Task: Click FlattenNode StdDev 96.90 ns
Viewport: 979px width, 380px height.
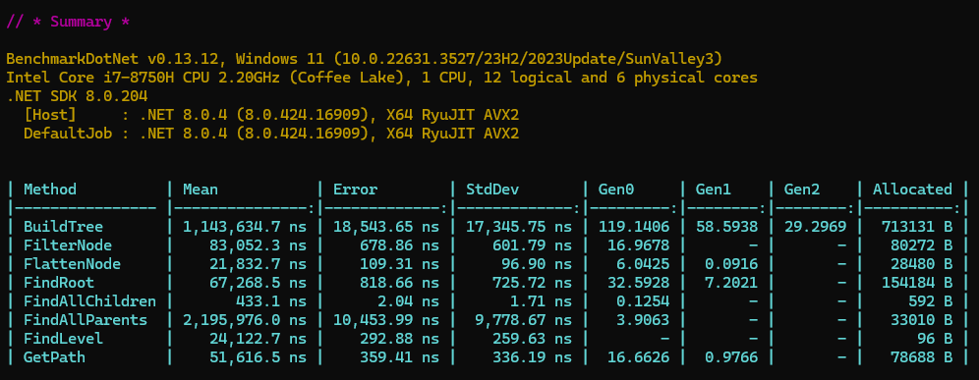Action: click(x=537, y=264)
